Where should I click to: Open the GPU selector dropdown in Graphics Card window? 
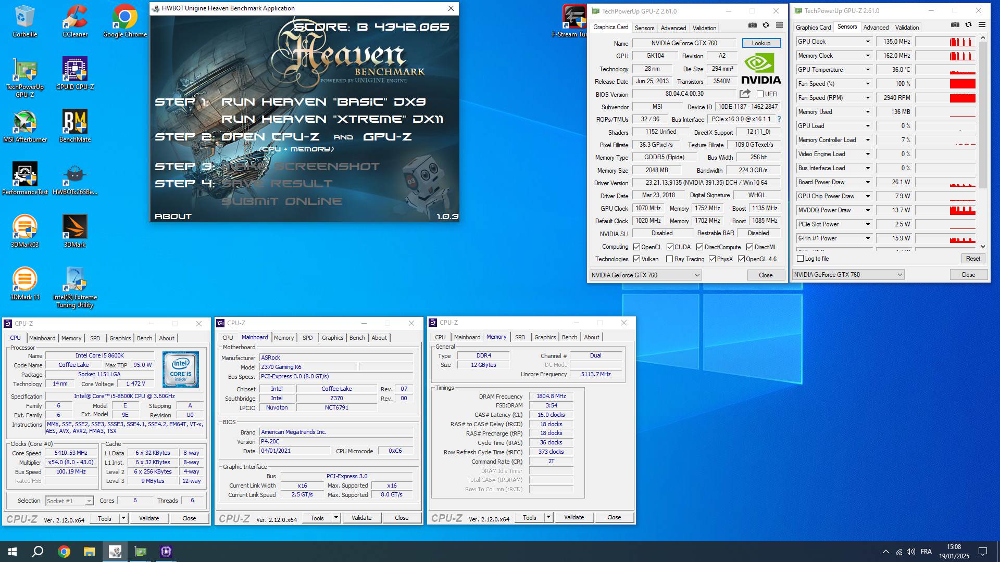point(645,275)
